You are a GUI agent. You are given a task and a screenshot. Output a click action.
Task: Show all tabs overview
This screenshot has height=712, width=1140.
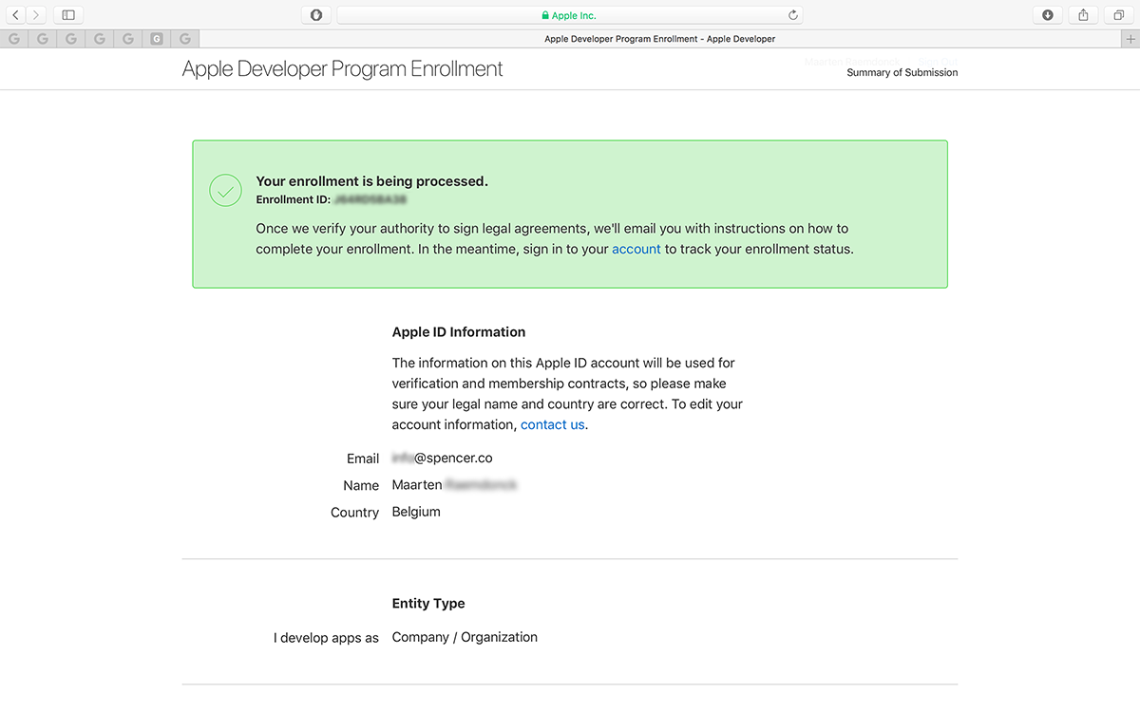[x=1119, y=15]
